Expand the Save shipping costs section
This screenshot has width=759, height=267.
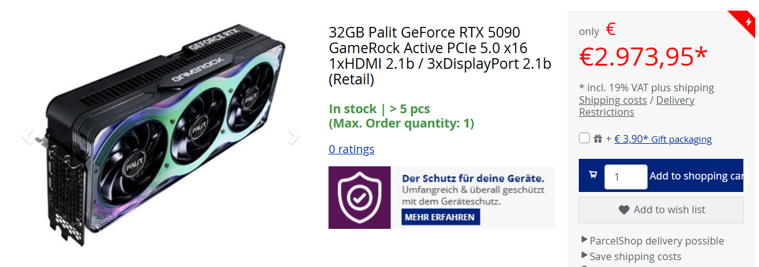[631, 256]
